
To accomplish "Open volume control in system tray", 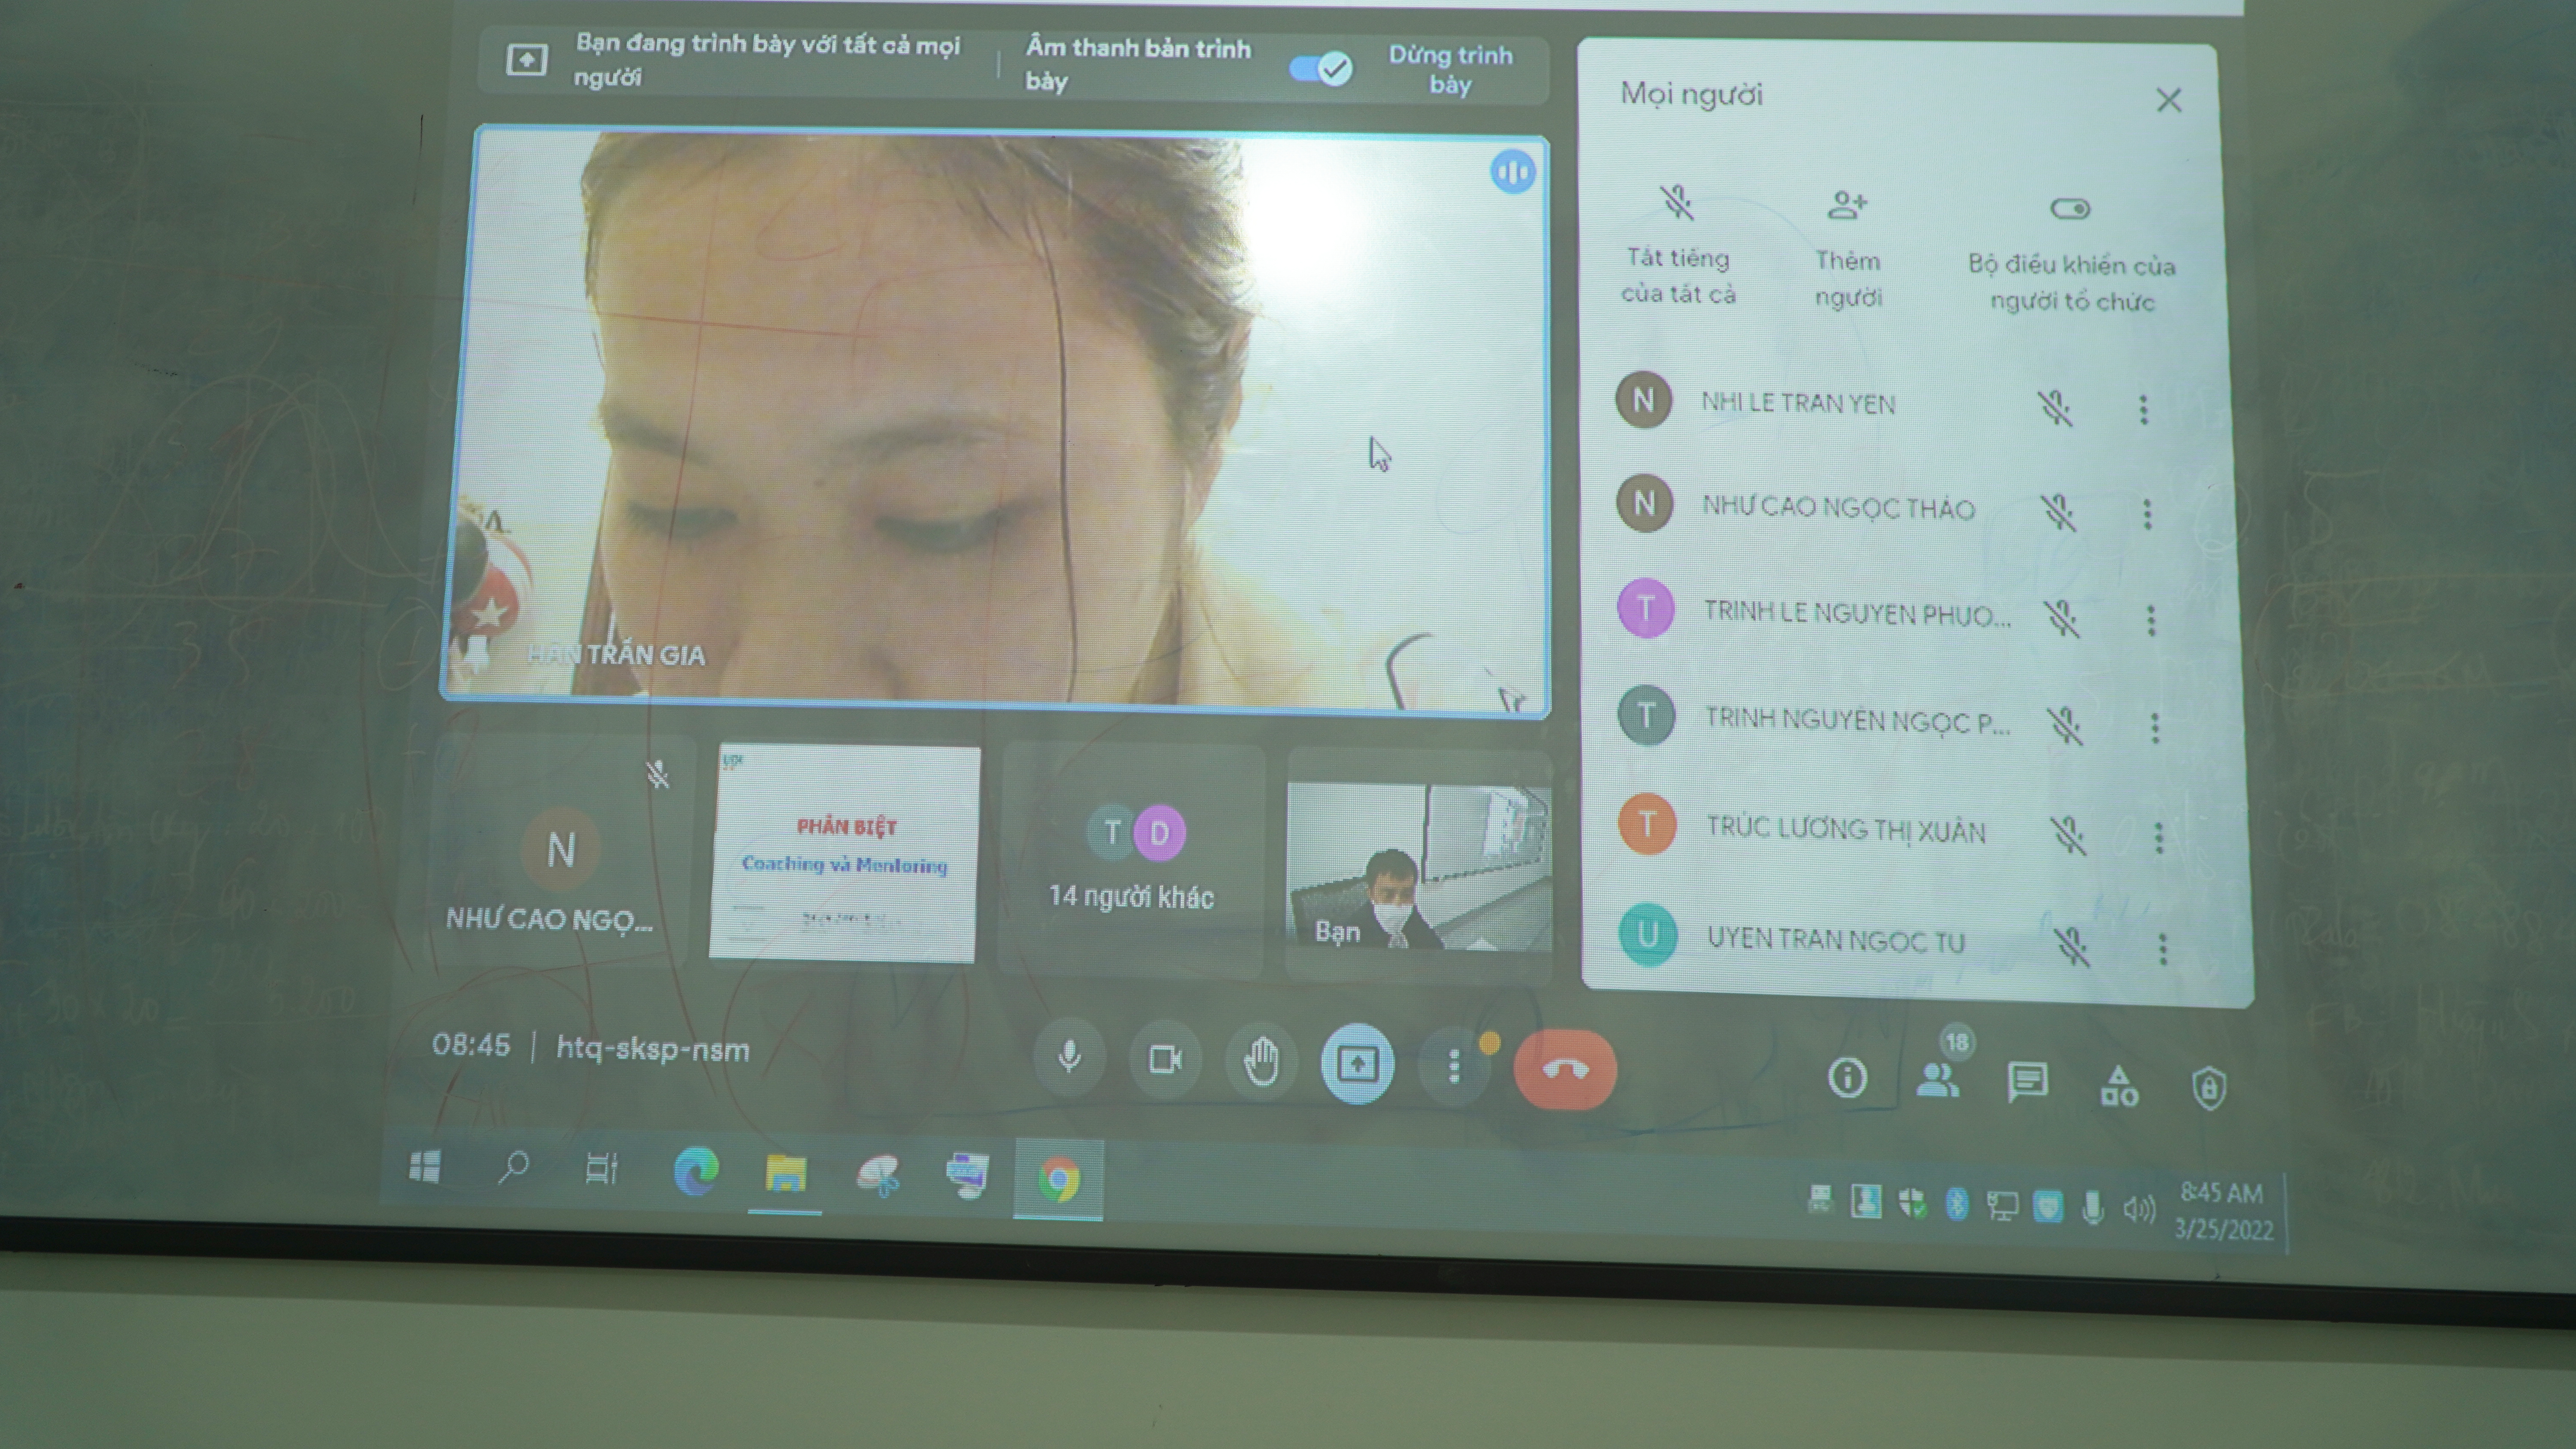I will (x=2138, y=1210).
